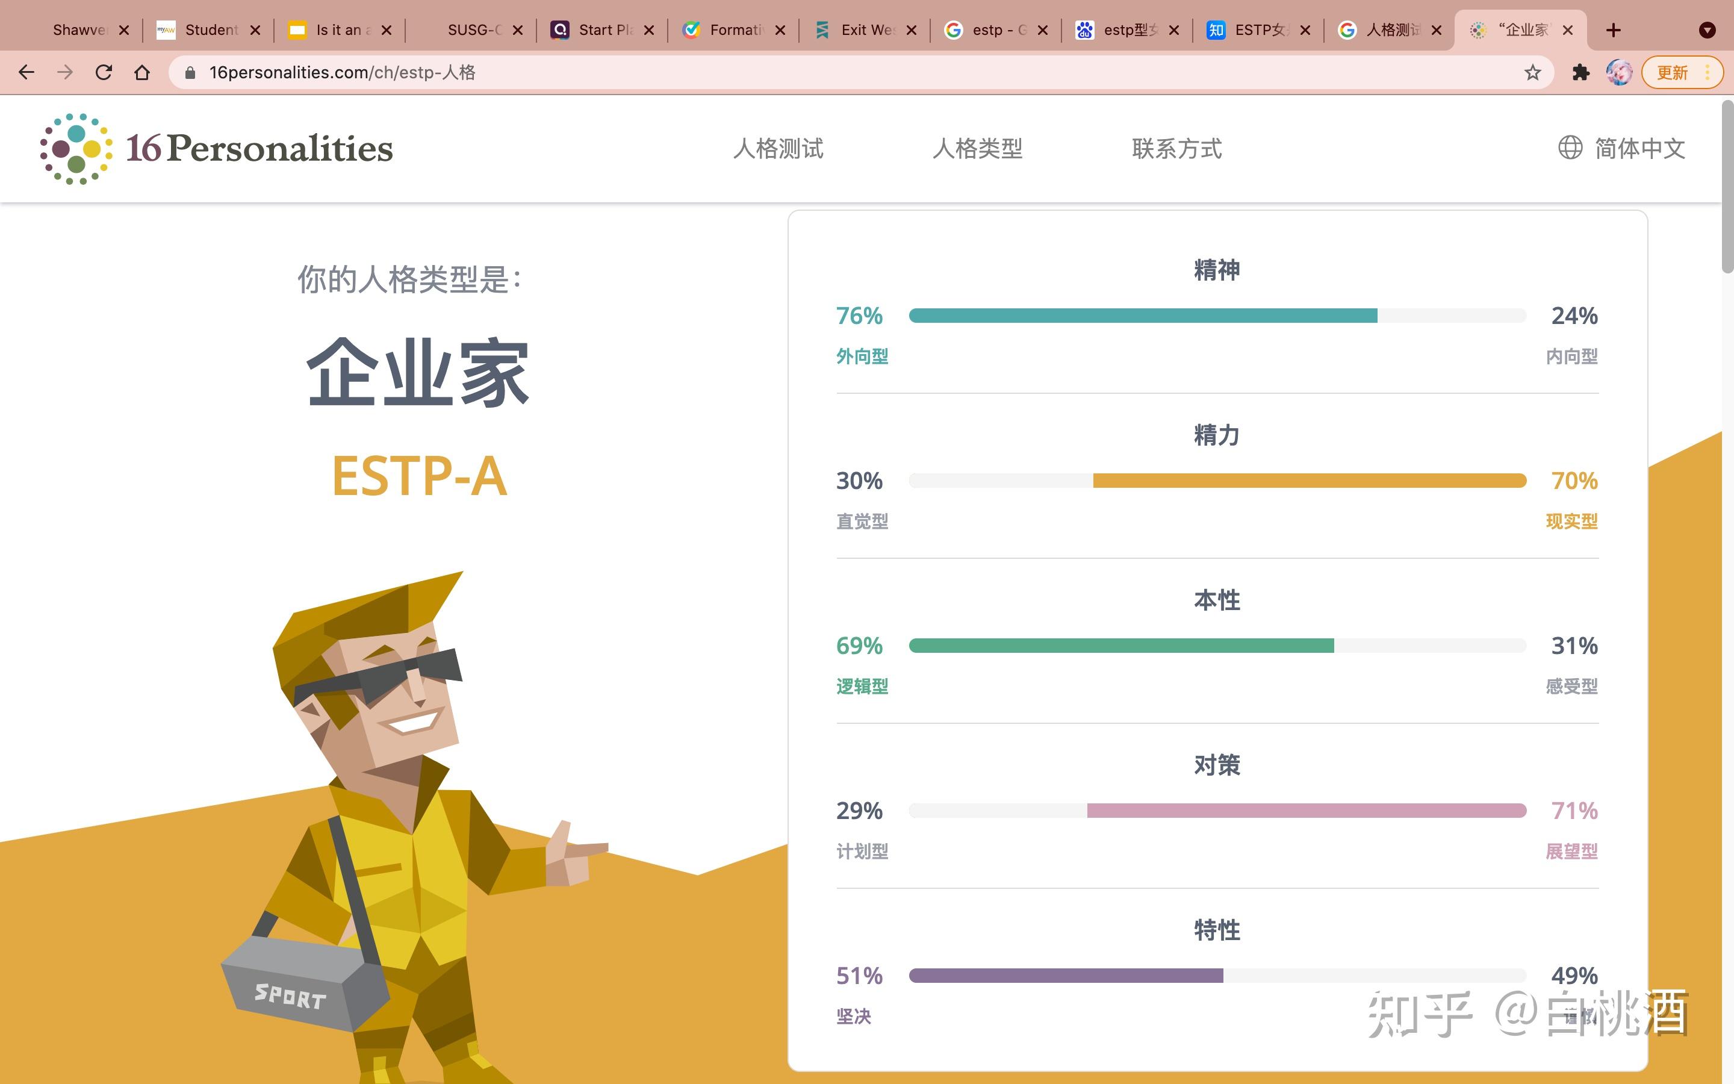This screenshot has height=1084, width=1734.
Task: Close the active 企业家 tab
Action: click(1567, 30)
